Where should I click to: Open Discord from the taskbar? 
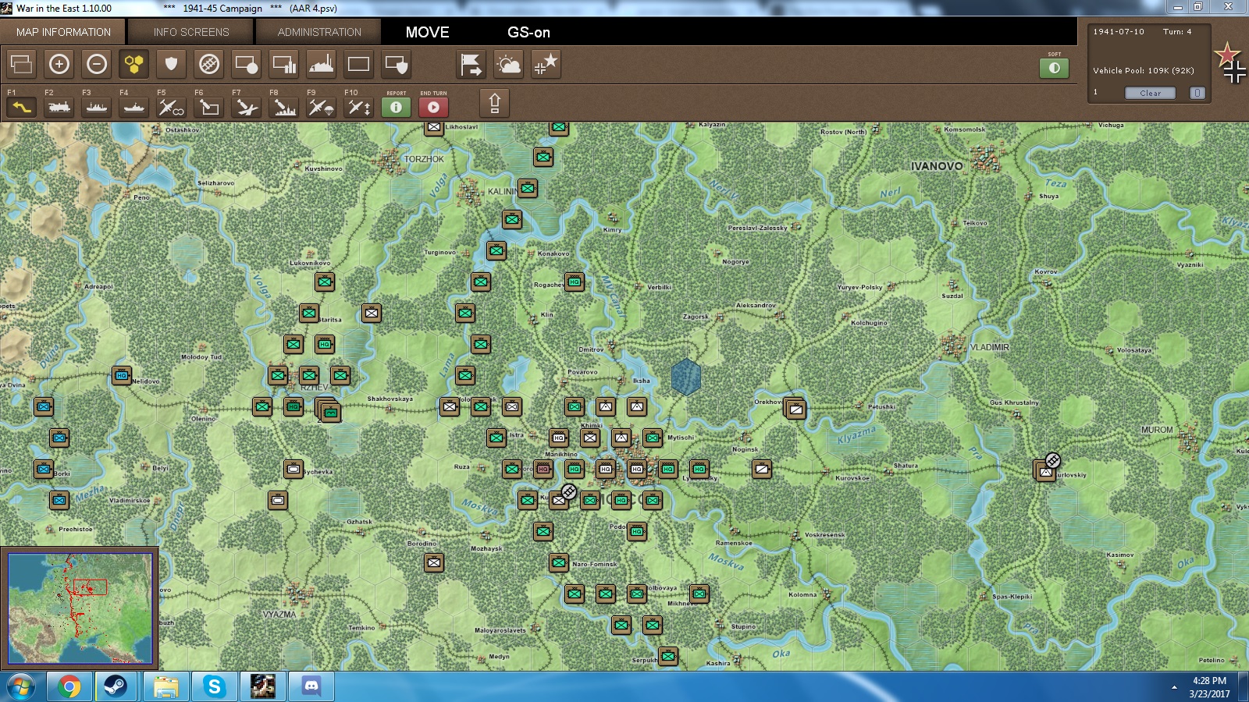311,687
